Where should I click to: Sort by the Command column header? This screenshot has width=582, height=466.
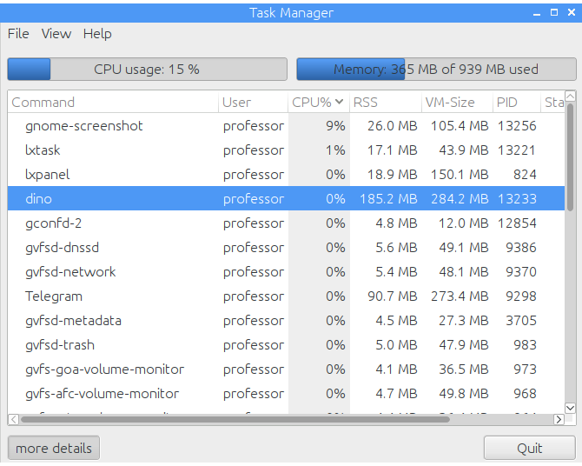click(113, 103)
